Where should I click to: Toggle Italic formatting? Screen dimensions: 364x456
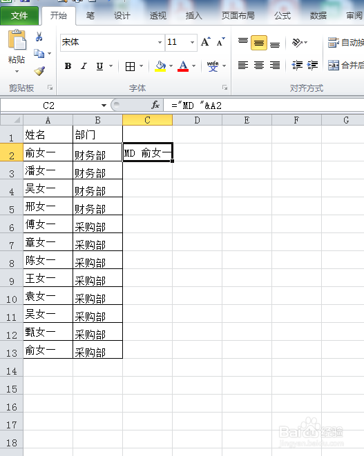84,66
